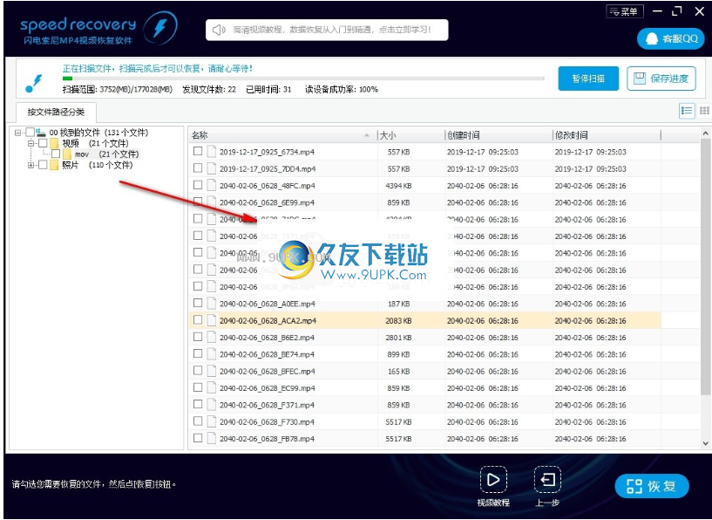Open the 客服QQ customer service button
Viewport: 712px width, 520px height.
[671, 39]
